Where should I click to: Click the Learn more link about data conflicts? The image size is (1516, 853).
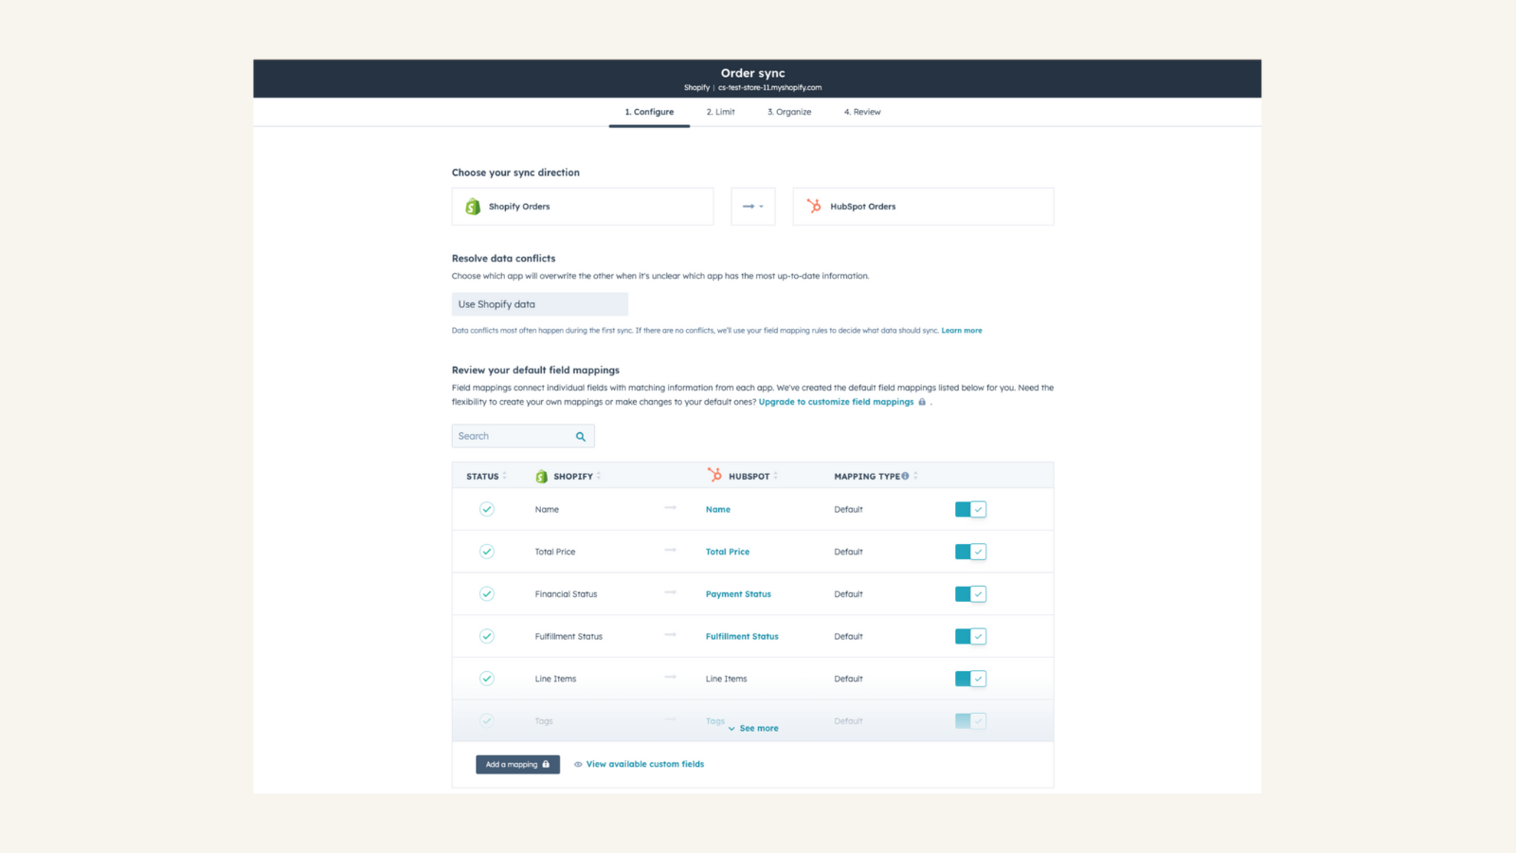(x=961, y=330)
